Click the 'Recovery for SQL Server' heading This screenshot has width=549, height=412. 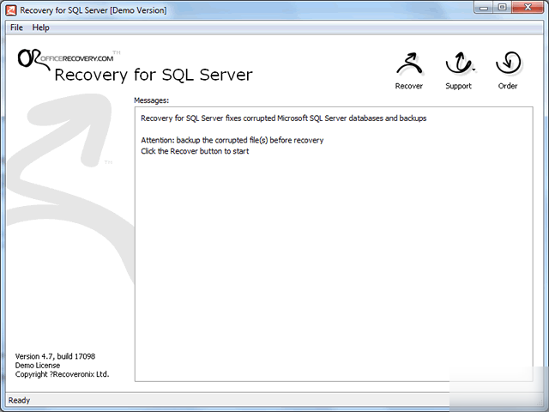(154, 75)
